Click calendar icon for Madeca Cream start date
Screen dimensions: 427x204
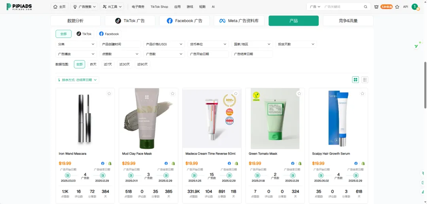(x=194, y=176)
